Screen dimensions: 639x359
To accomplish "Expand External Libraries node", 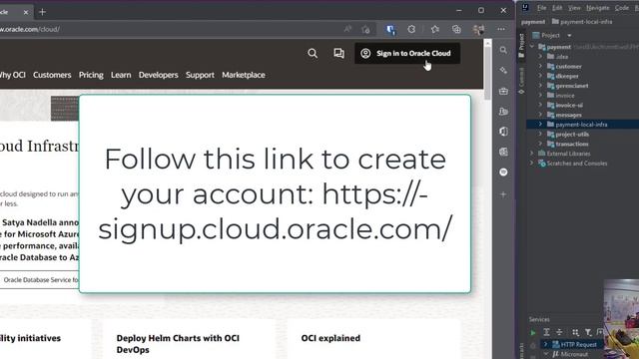I will click(532, 154).
